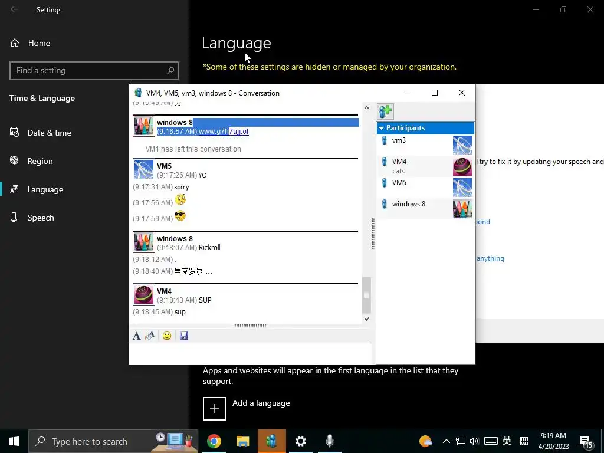Click the volume speaker tray icon
This screenshot has width=604, height=453.
pos(474,441)
